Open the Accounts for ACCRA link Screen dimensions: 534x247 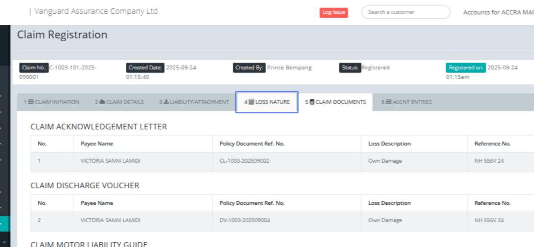498,12
